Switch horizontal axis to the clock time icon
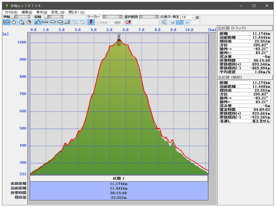 pyautogui.click(x=14, y=22)
